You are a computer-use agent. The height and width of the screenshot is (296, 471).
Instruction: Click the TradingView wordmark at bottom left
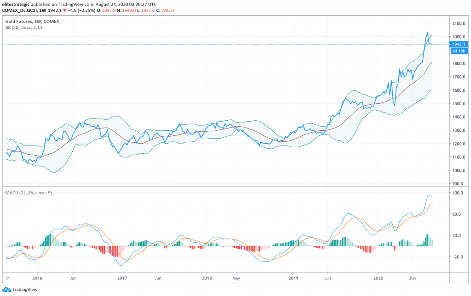(25, 290)
